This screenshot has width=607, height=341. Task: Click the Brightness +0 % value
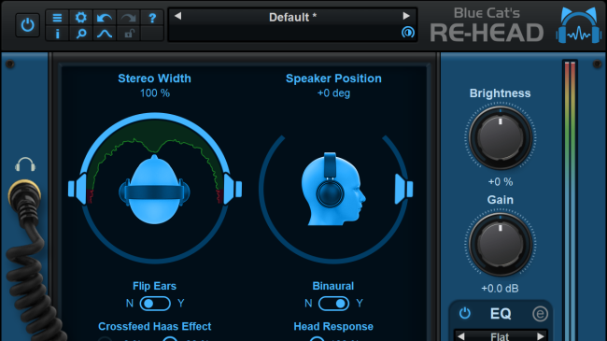click(501, 182)
